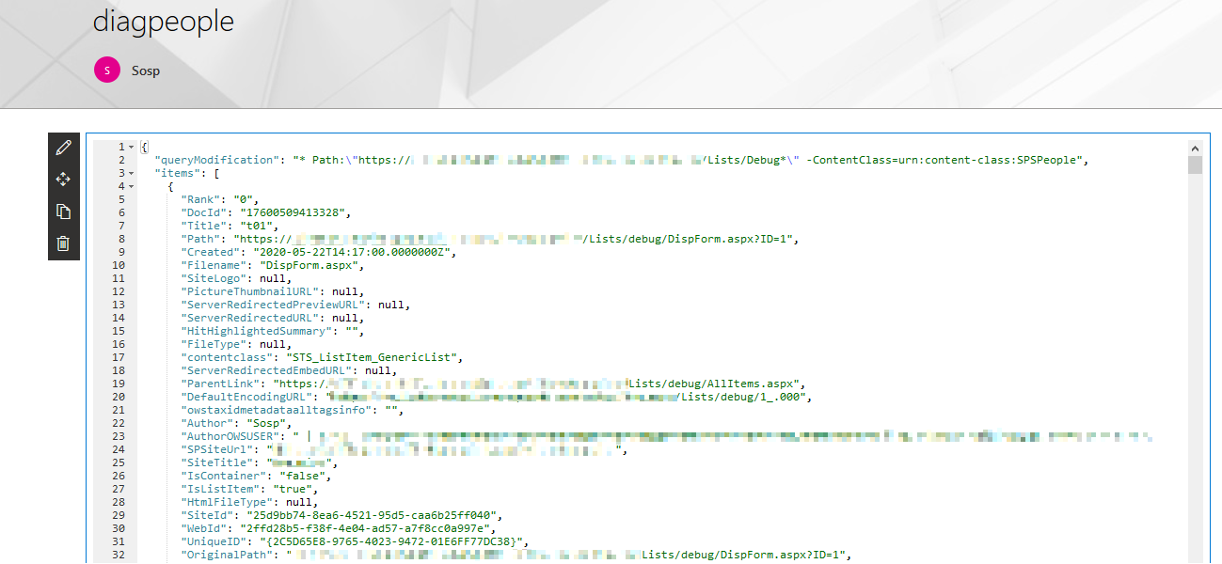Click the HtmlFileType null line
Viewport: 1222px width, 564px height.
point(248,502)
